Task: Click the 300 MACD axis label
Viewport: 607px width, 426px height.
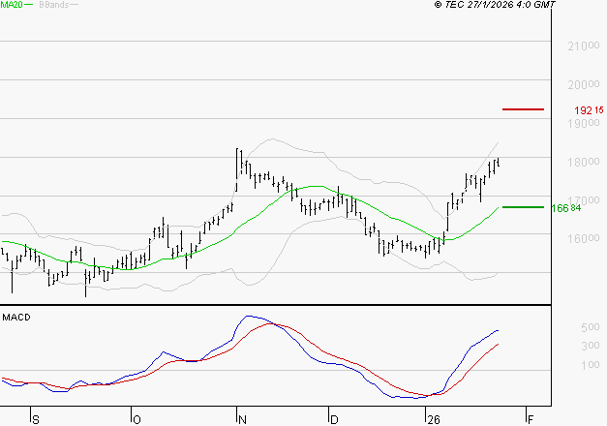Action: 591,346
